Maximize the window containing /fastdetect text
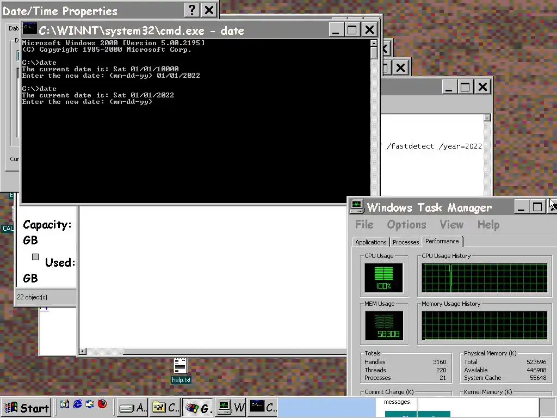The height and width of the screenshot is (418, 557). pyautogui.click(x=465, y=87)
